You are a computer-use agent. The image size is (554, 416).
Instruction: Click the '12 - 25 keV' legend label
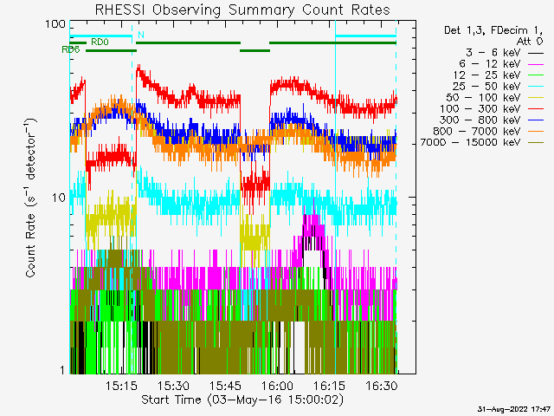[486, 75]
